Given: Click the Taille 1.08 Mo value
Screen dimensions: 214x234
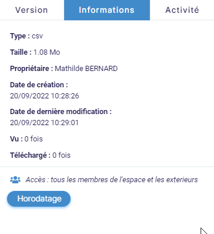Looking at the screenshot, I should (47, 52).
